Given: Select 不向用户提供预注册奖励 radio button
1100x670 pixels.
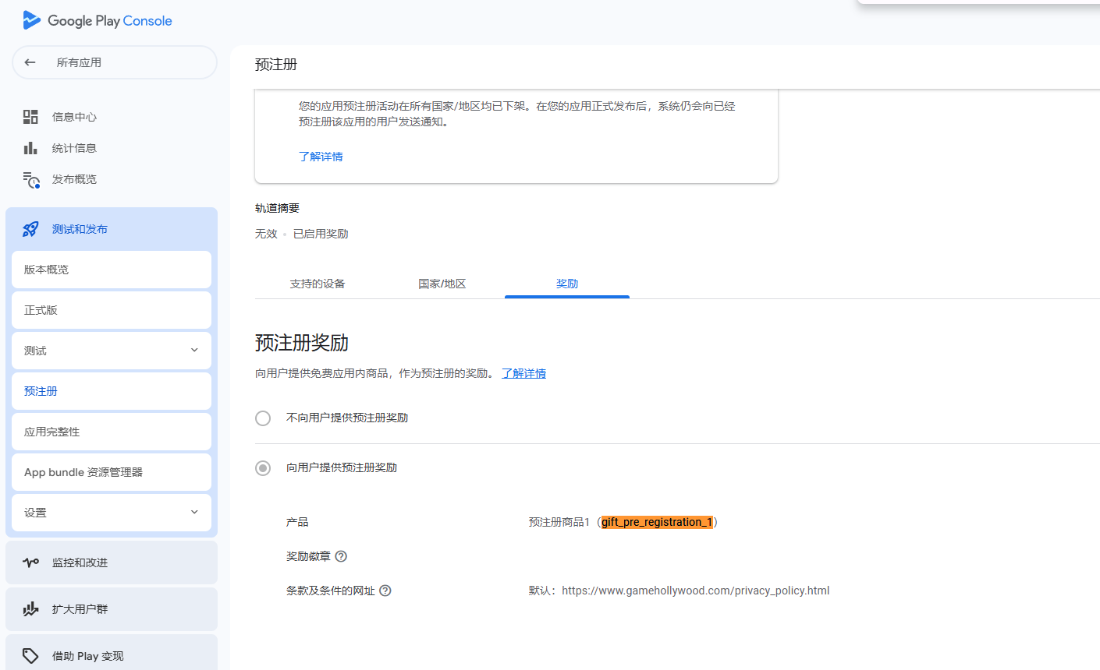Looking at the screenshot, I should [x=263, y=418].
